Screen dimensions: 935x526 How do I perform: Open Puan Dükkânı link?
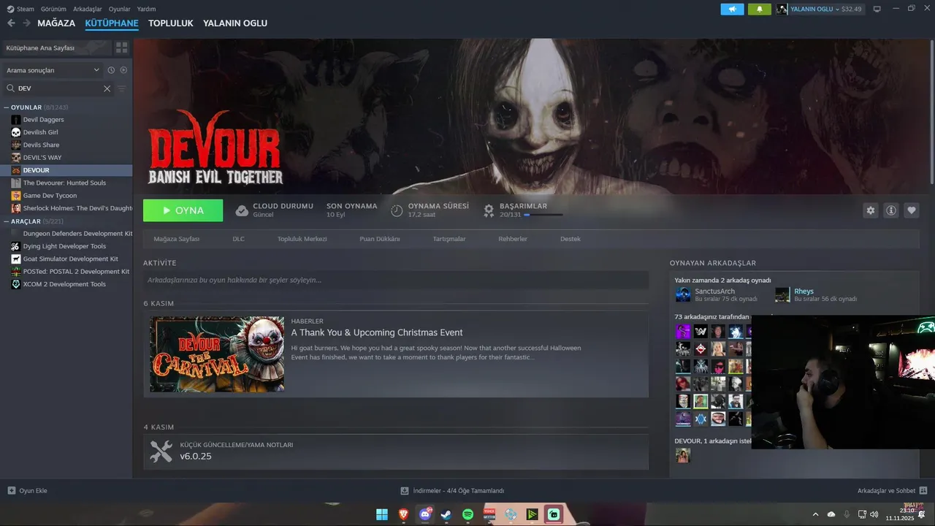[380, 239]
